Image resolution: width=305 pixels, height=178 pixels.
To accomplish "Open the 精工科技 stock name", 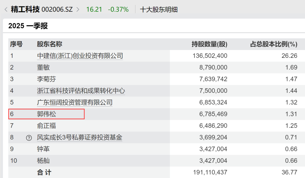I will point(25,9).
